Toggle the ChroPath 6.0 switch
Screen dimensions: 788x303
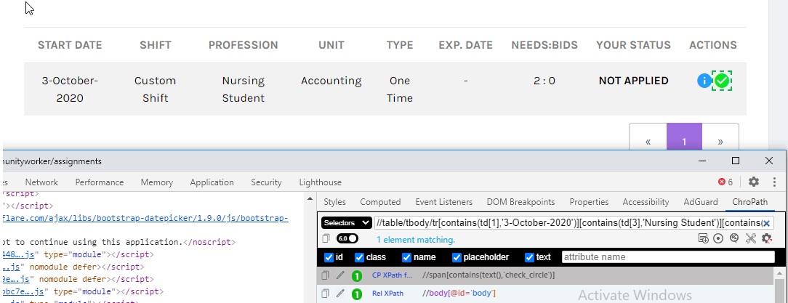348,239
